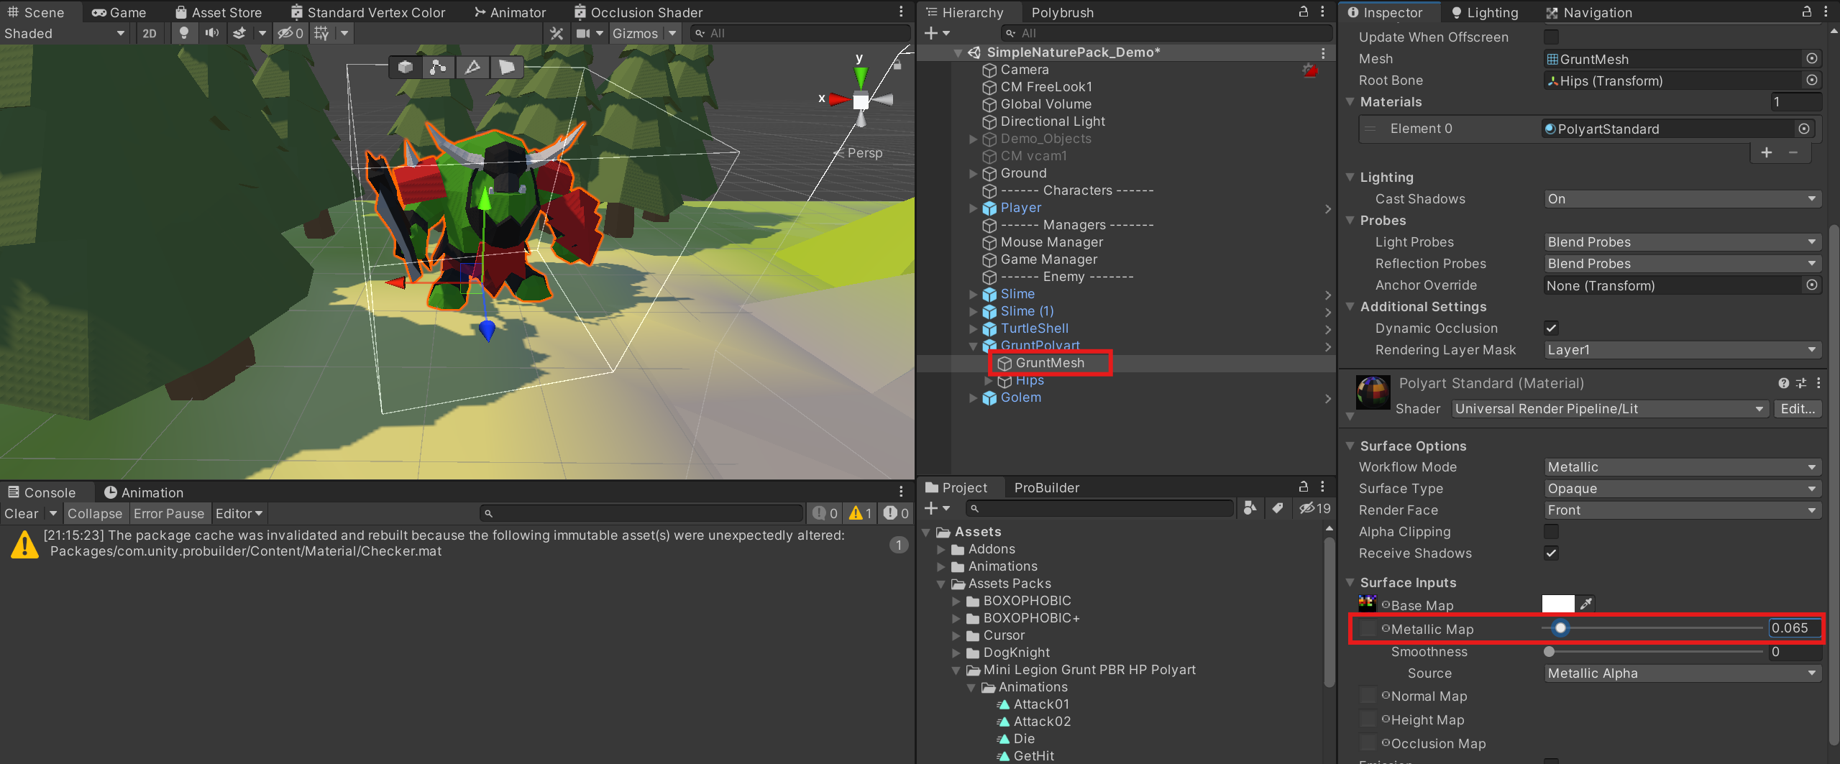Screen dimensions: 1840x764
Task: Toggle warning messages filter in Console
Action: coord(861,513)
